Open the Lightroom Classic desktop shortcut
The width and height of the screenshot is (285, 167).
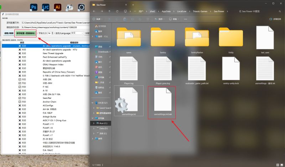click(46, 7)
